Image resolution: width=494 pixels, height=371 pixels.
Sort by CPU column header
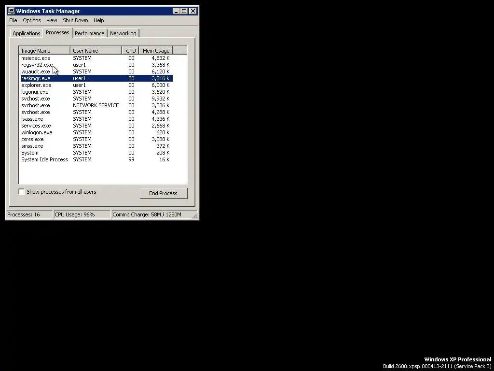click(131, 50)
